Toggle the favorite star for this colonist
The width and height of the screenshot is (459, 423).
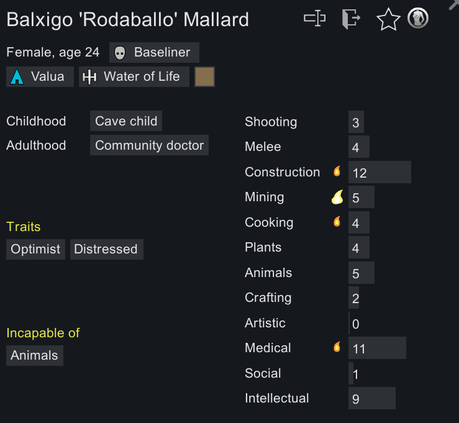point(388,19)
